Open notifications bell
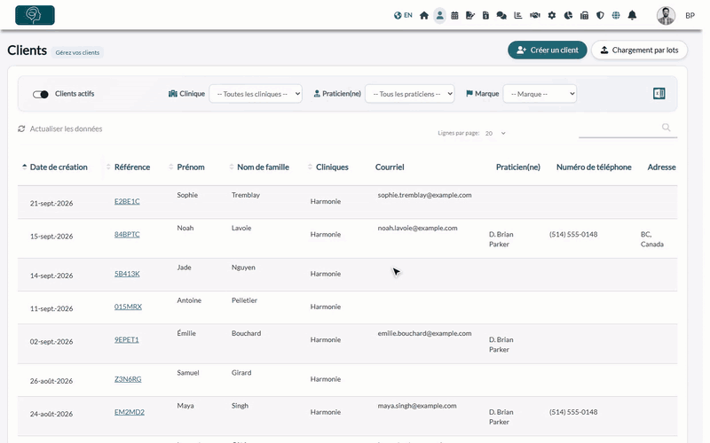This screenshot has width=710, height=443. click(632, 15)
